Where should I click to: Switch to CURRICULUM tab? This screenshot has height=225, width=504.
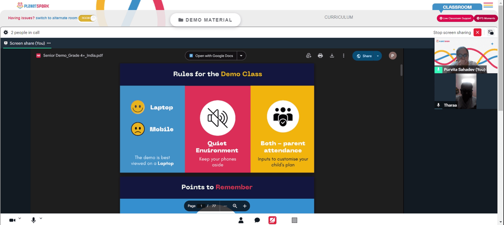[339, 17]
